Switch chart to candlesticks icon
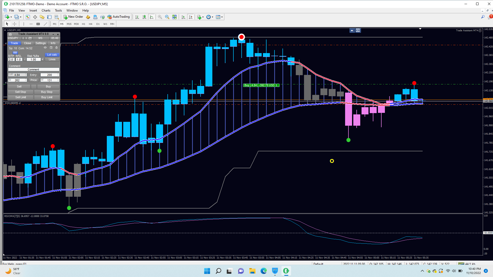The height and width of the screenshot is (277, 493). pos(144,17)
